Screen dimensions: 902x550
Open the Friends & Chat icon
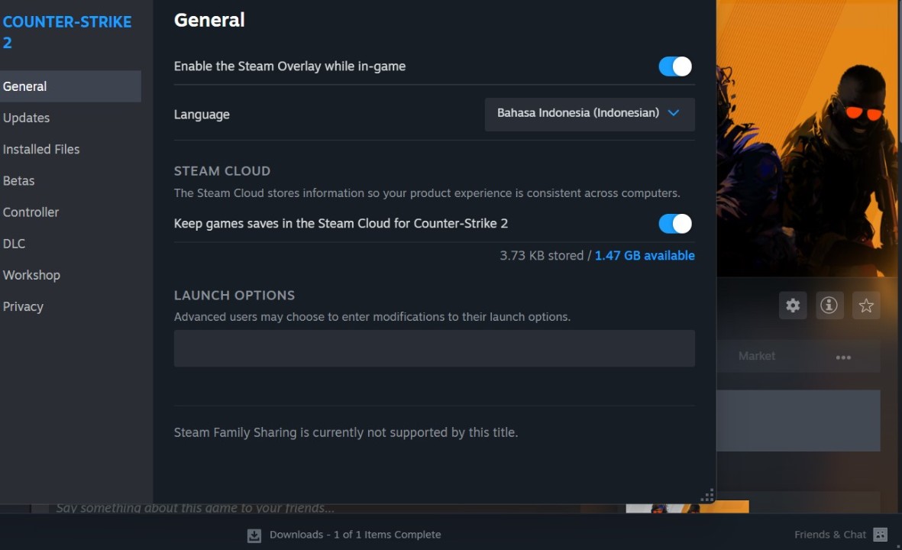[881, 535]
